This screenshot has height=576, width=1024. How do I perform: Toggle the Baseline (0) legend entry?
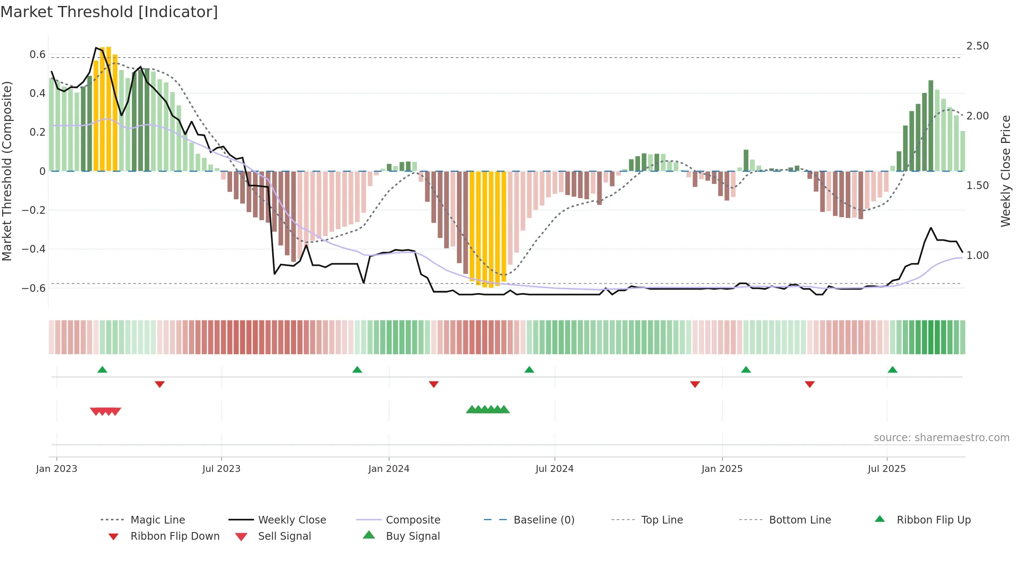[529, 520]
